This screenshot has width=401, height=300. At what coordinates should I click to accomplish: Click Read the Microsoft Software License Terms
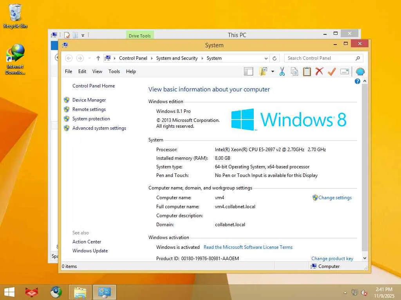[x=248, y=247]
